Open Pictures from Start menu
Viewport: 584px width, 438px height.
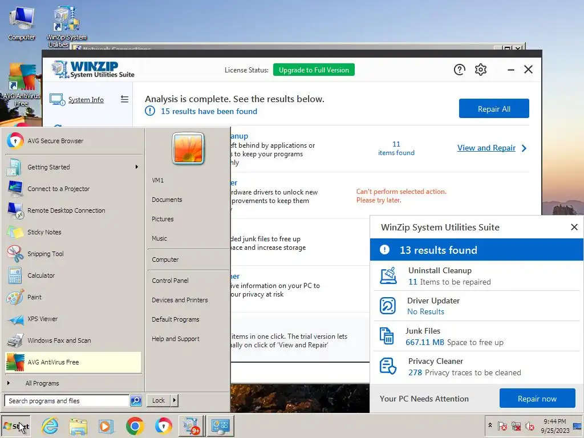point(163,219)
